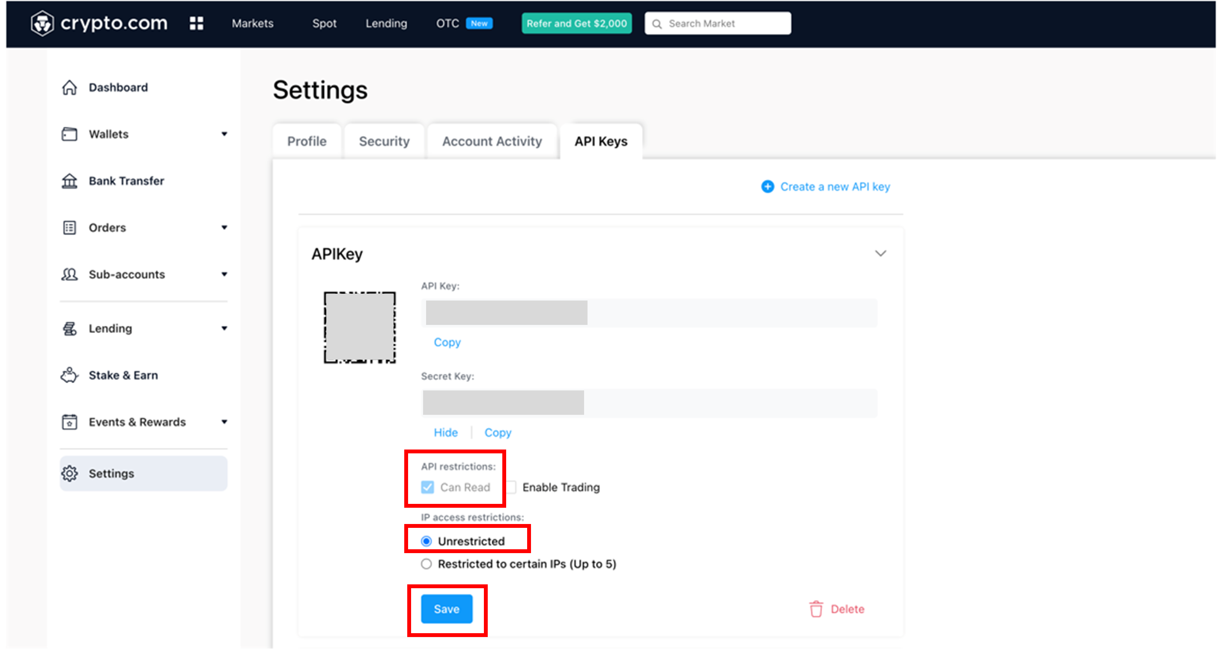
Task: Click the Stake & Earn icon
Action: point(69,375)
